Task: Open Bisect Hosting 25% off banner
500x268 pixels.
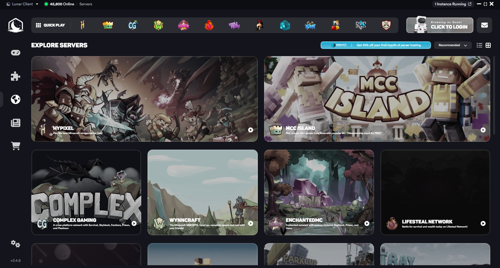Action: (376, 45)
